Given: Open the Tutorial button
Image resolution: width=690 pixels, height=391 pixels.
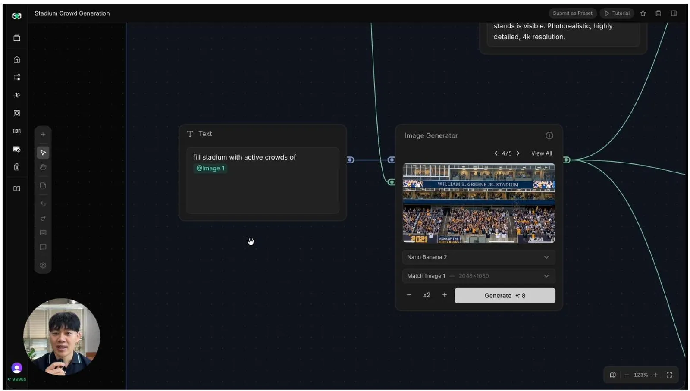Looking at the screenshot, I should [617, 13].
